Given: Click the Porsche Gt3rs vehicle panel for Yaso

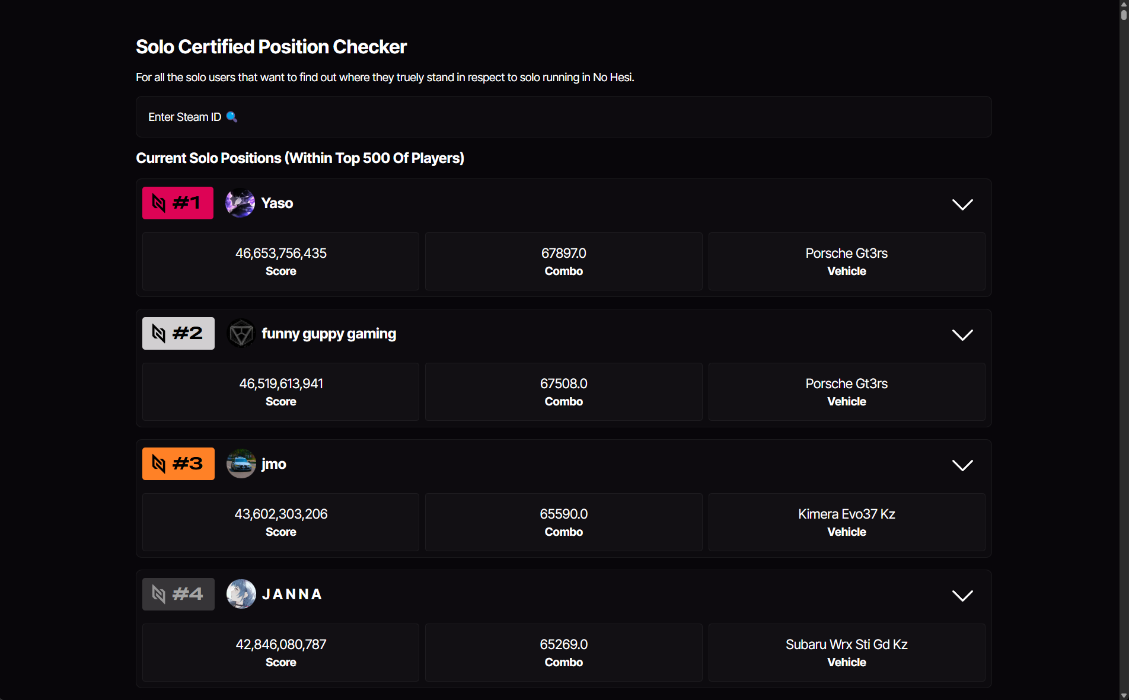Looking at the screenshot, I should pyautogui.click(x=846, y=261).
